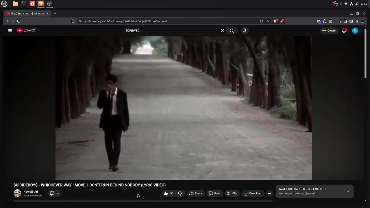Screen dimensions: 370x208
Task: Open Brave Rewards triangle icon
Action: tap(282, 21)
